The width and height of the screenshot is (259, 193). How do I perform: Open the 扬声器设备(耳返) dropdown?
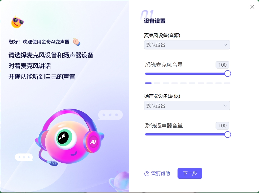click(x=187, y=105)
